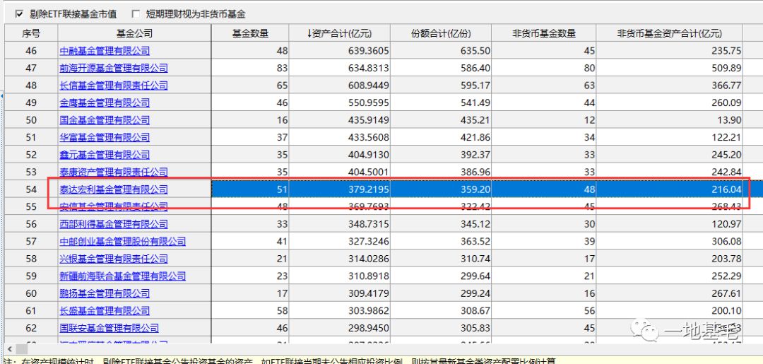Open 鑫元基金管理有限公司 link
763x364 pixels.
pos(105,155)
